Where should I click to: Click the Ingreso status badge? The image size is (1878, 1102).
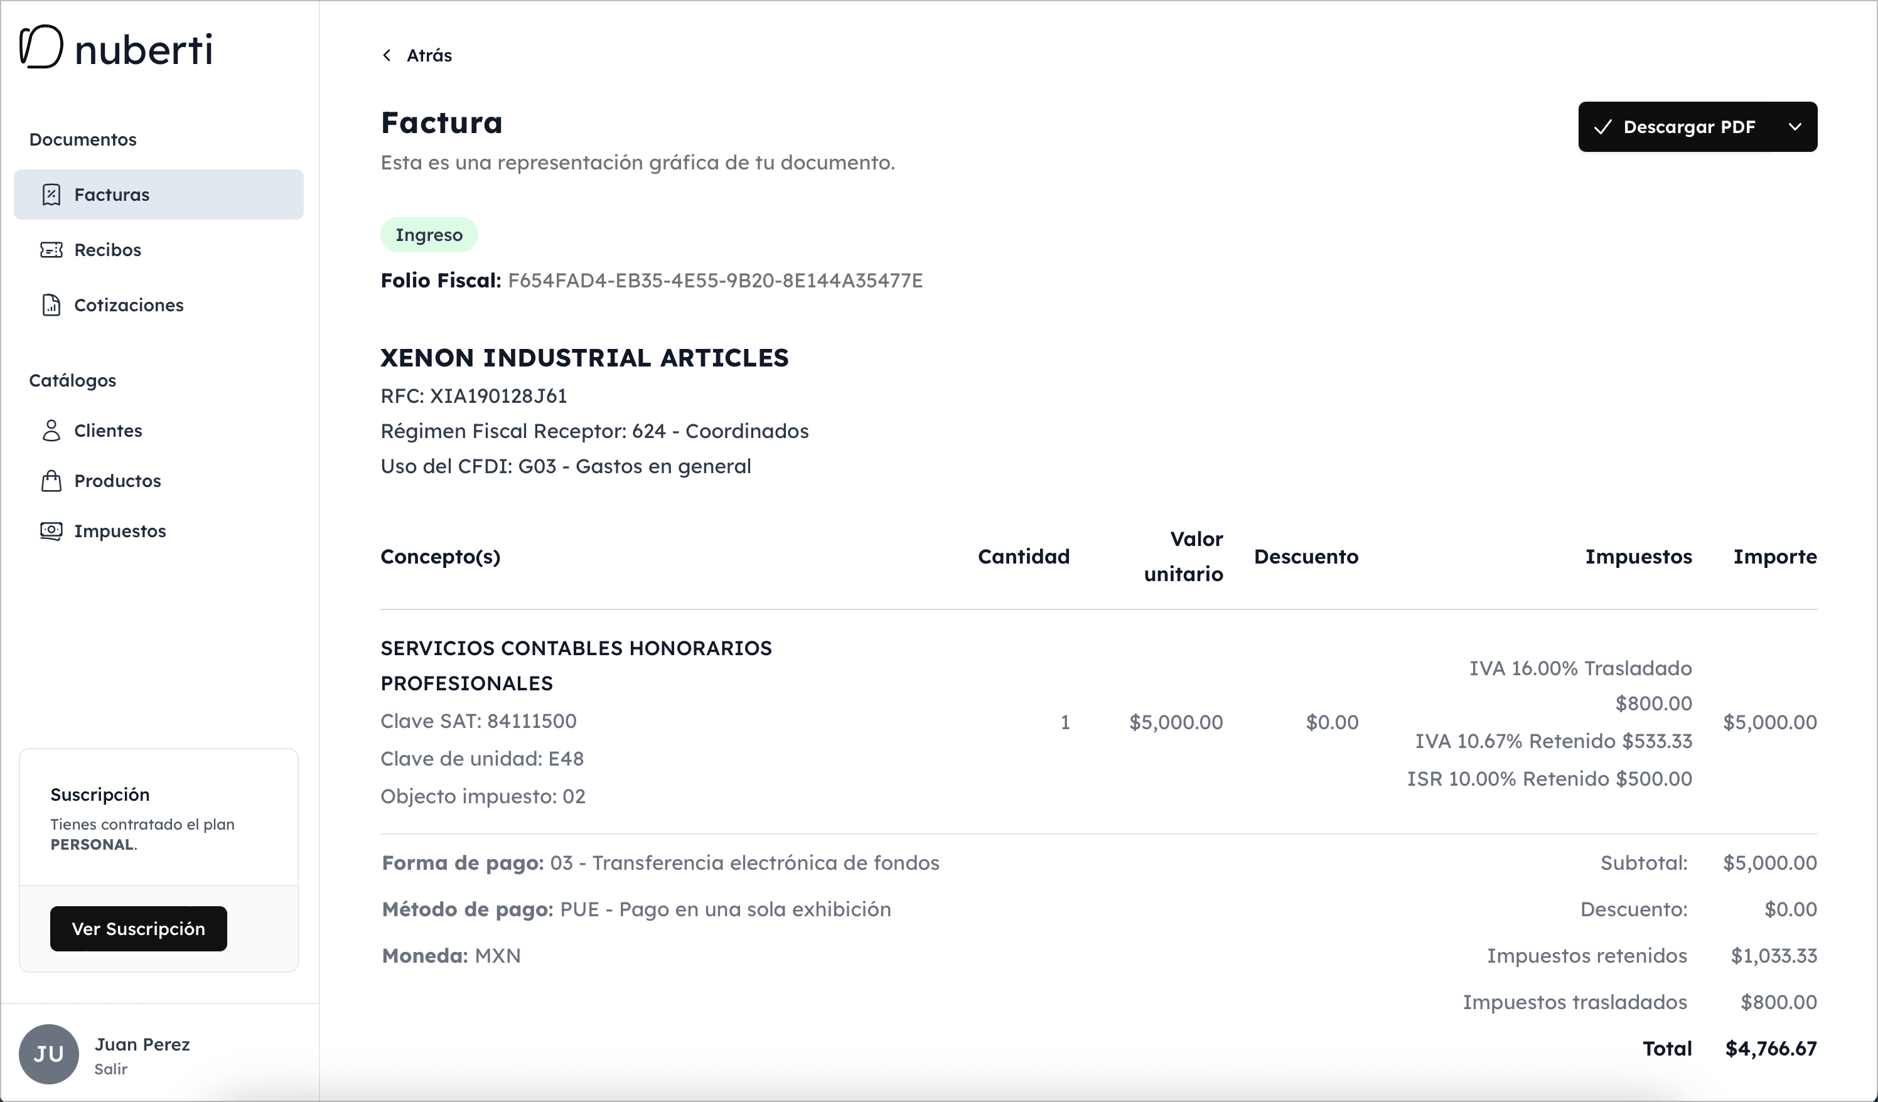click(429, 235)
